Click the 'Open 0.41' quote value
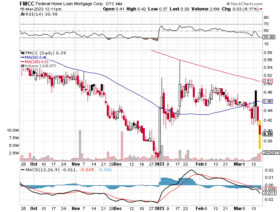 pyautogui.click(x=113, y=9)
